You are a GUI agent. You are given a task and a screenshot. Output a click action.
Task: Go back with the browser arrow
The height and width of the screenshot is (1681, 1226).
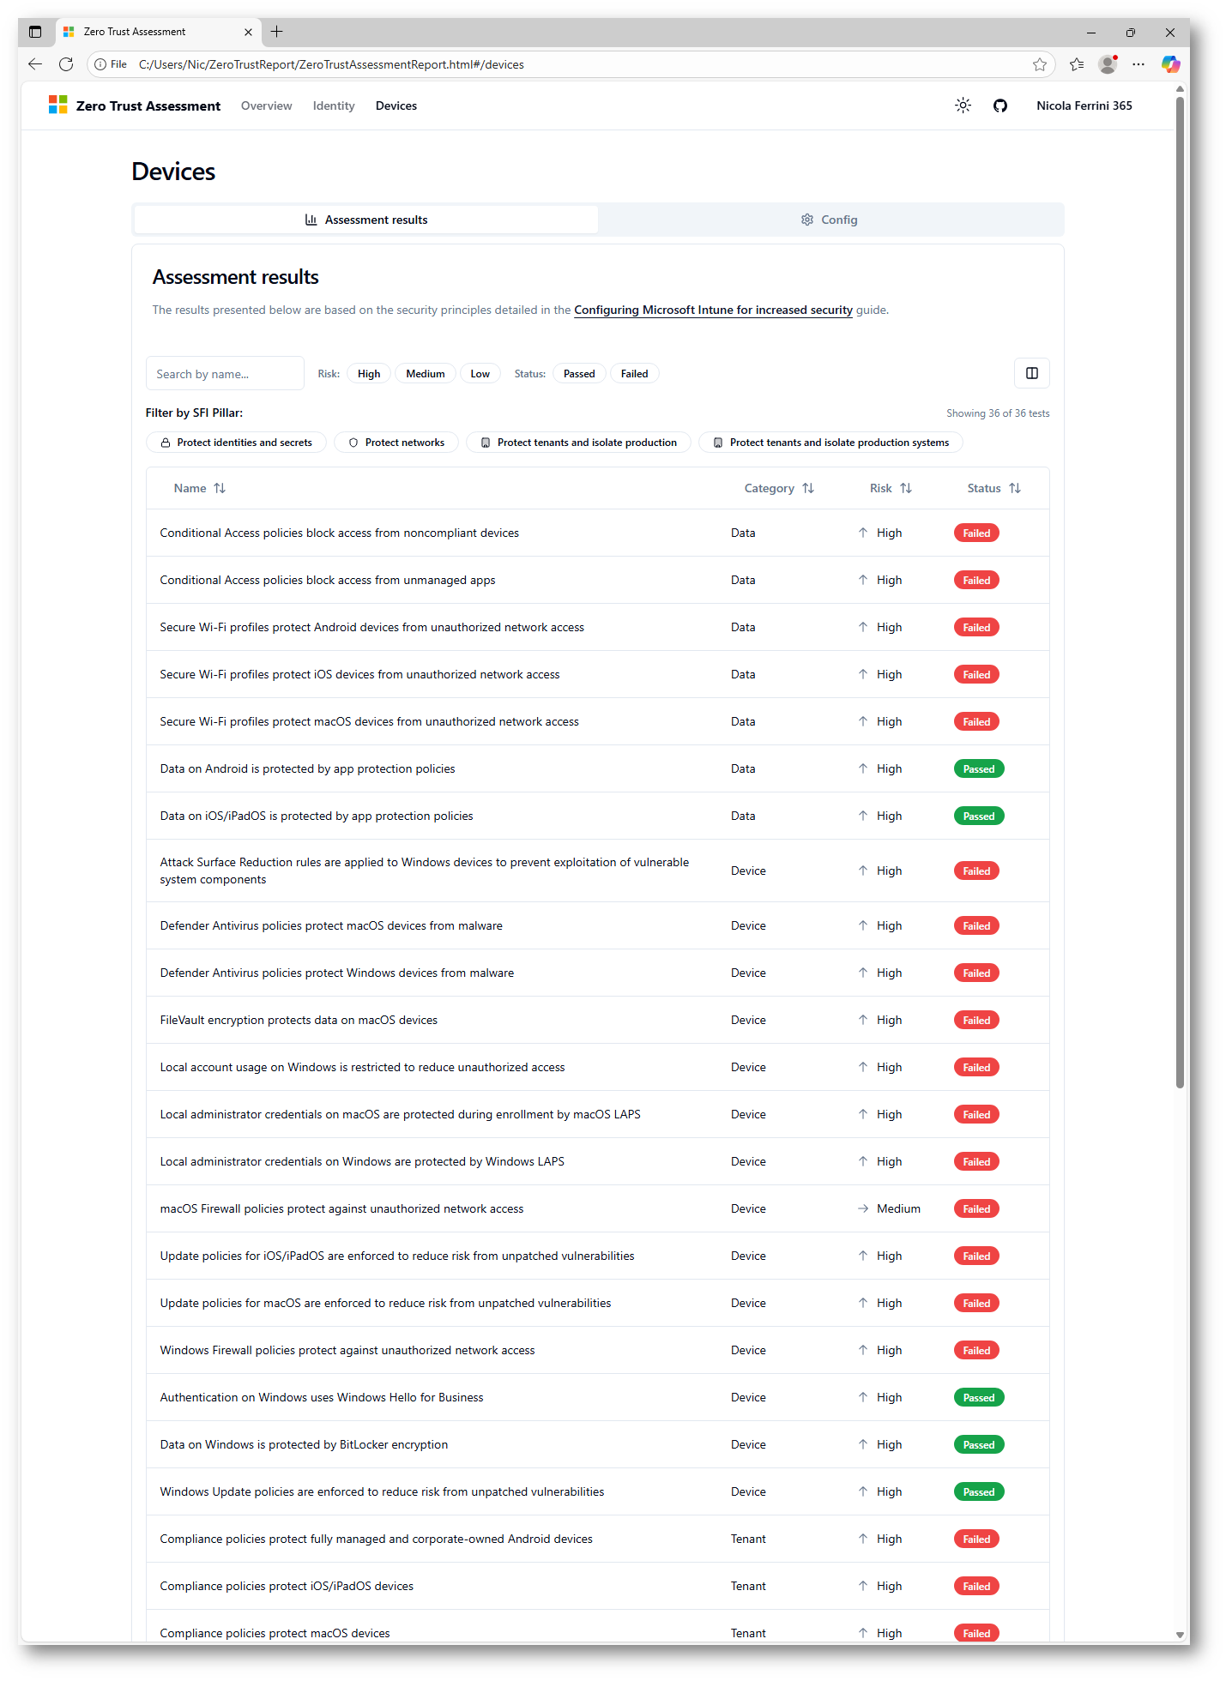(35, 64)
